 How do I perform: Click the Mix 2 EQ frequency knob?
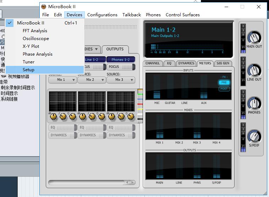point(92,117)
